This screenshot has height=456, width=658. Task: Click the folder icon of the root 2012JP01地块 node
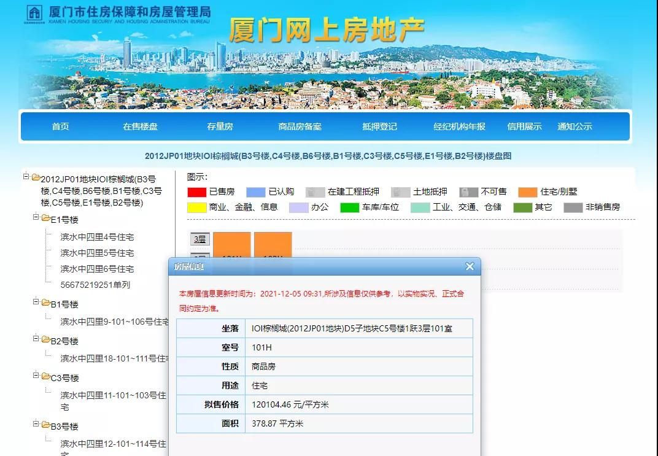36,177
